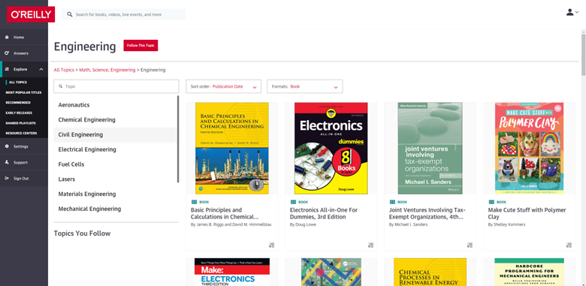Click the Settings gear icon in sidebar
The width and height of the screenshot is (586, 286).
coord(7,146)
